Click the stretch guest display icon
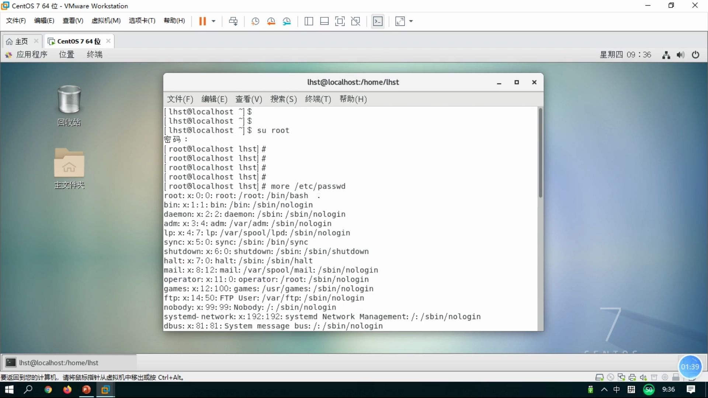Screen dimensions: 708x398 point(400,21)
